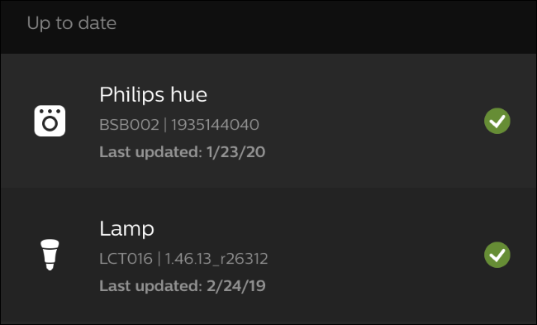Click firmware version 1935144040
The image size is (537, 325).
[x=215, y=124]
